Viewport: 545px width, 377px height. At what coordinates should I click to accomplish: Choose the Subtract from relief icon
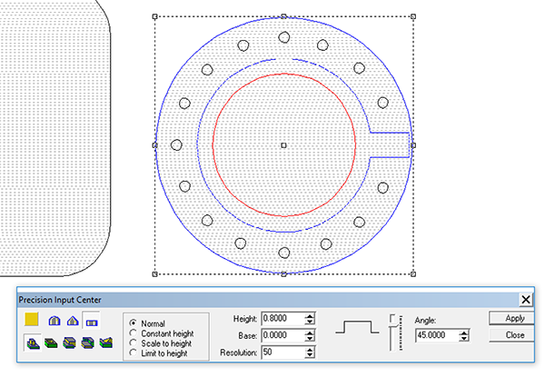[x=51, y=343]
